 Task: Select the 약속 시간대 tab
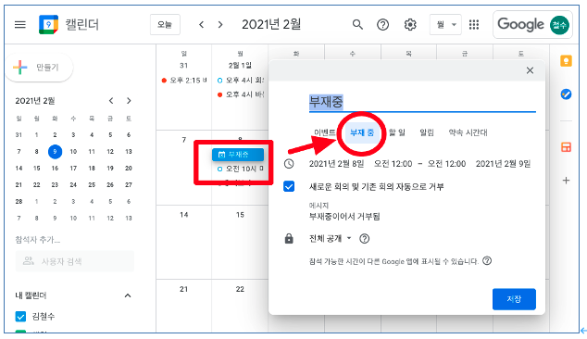(x=468, y=132)
